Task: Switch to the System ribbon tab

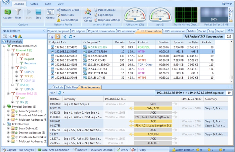Action: 34,4
